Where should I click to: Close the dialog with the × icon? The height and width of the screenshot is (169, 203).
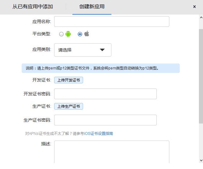pyautogui.click(x=195, y=7)
